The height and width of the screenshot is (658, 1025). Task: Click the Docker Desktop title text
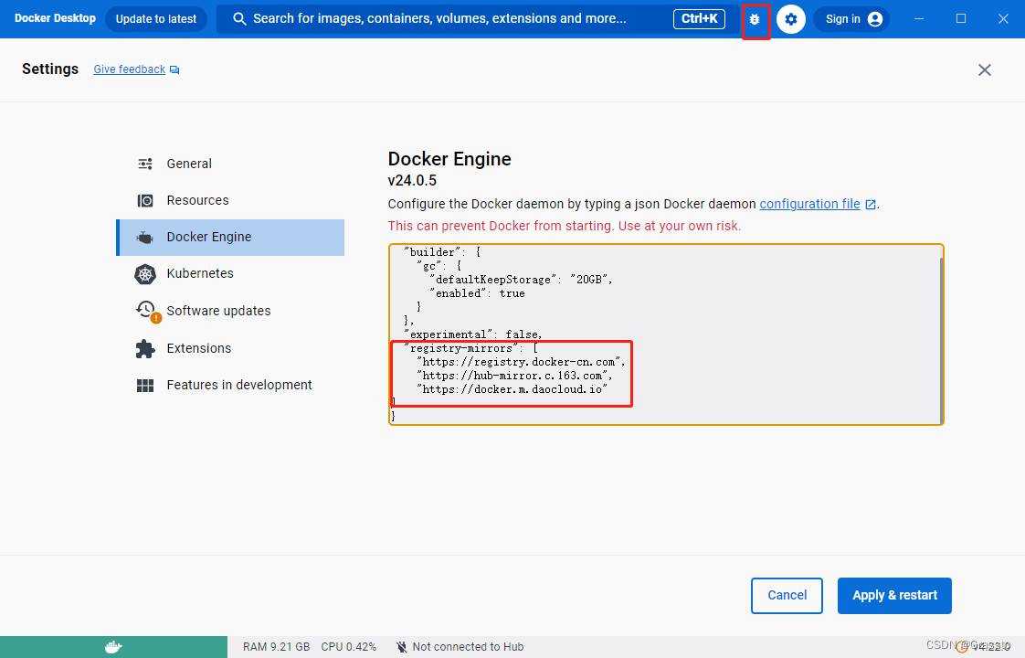coord(55,18)
